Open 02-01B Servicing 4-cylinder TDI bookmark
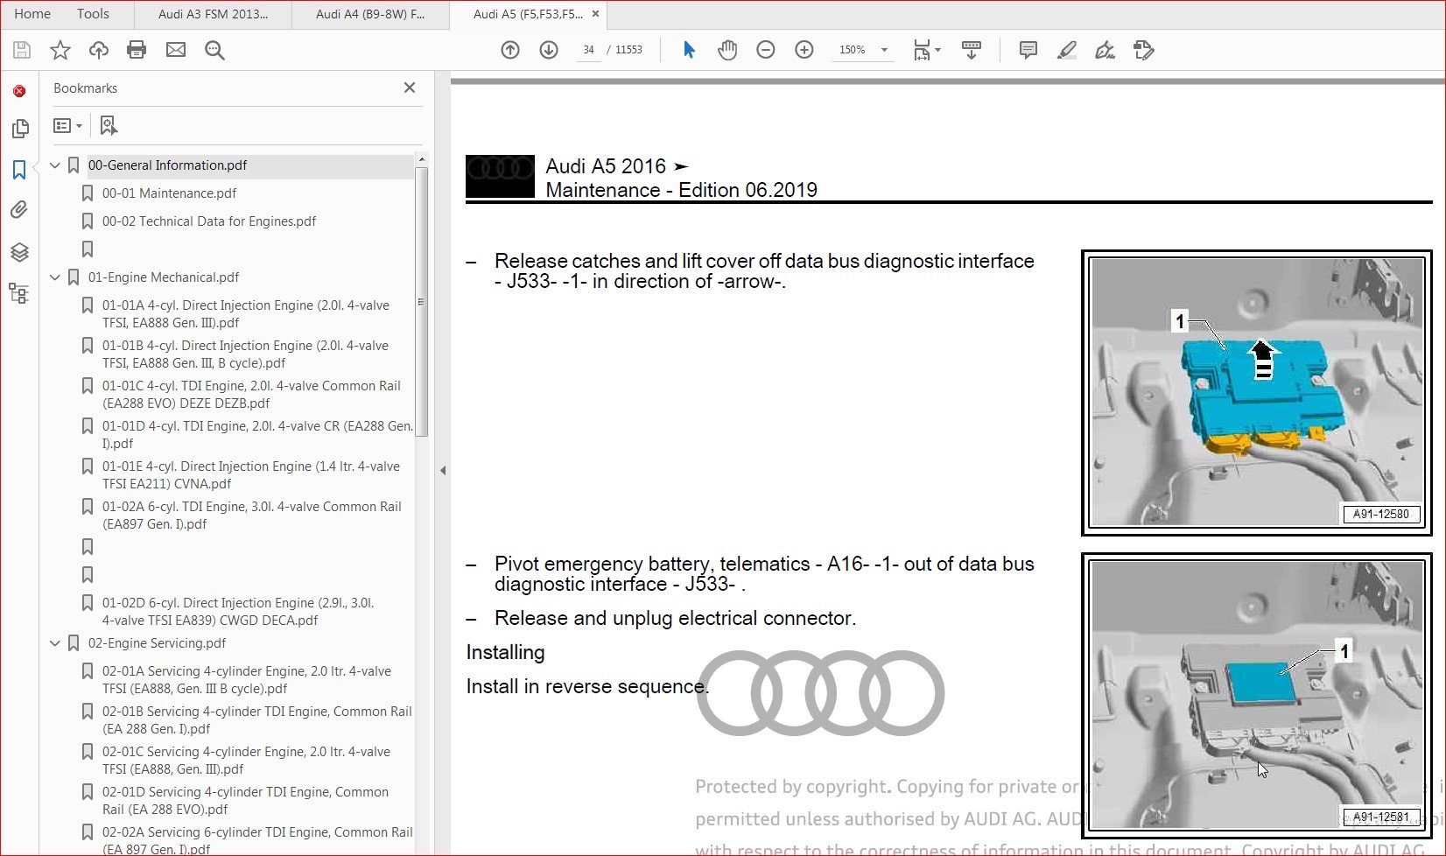Viewport: 1446px width, 856px height. point(256,720)
